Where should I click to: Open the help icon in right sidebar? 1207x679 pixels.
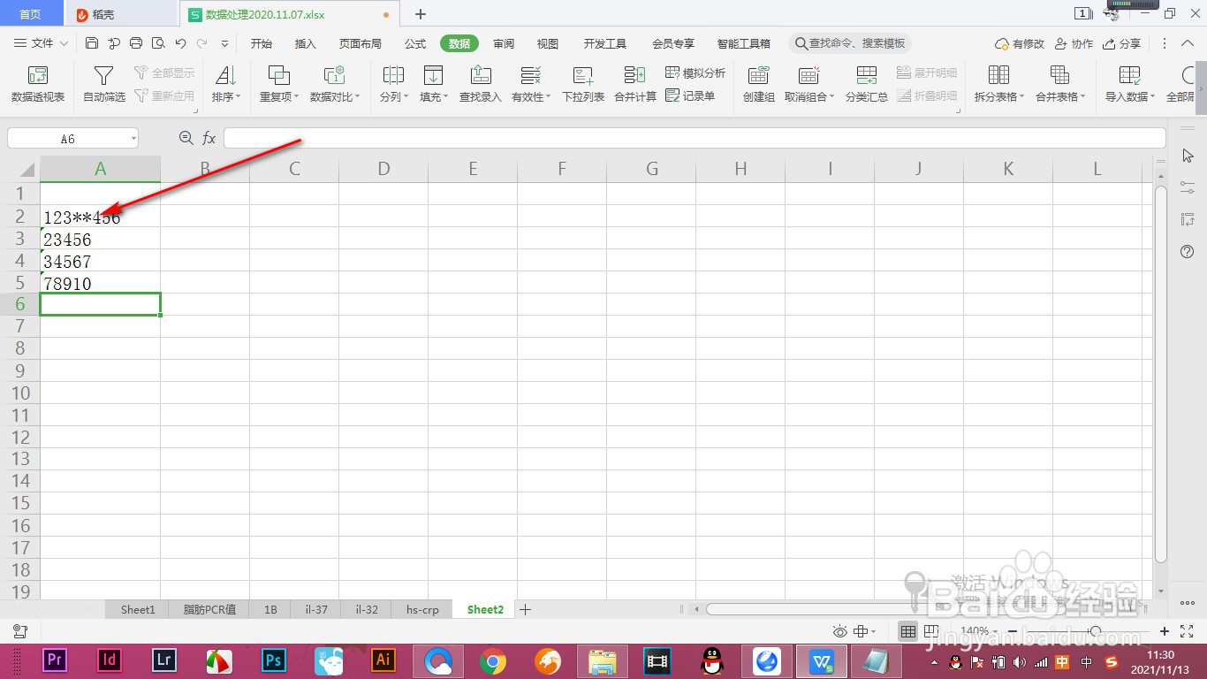[1188, 252]
